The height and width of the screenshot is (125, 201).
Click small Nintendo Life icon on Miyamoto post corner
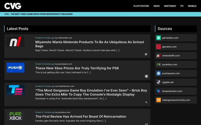pos(146,54)
